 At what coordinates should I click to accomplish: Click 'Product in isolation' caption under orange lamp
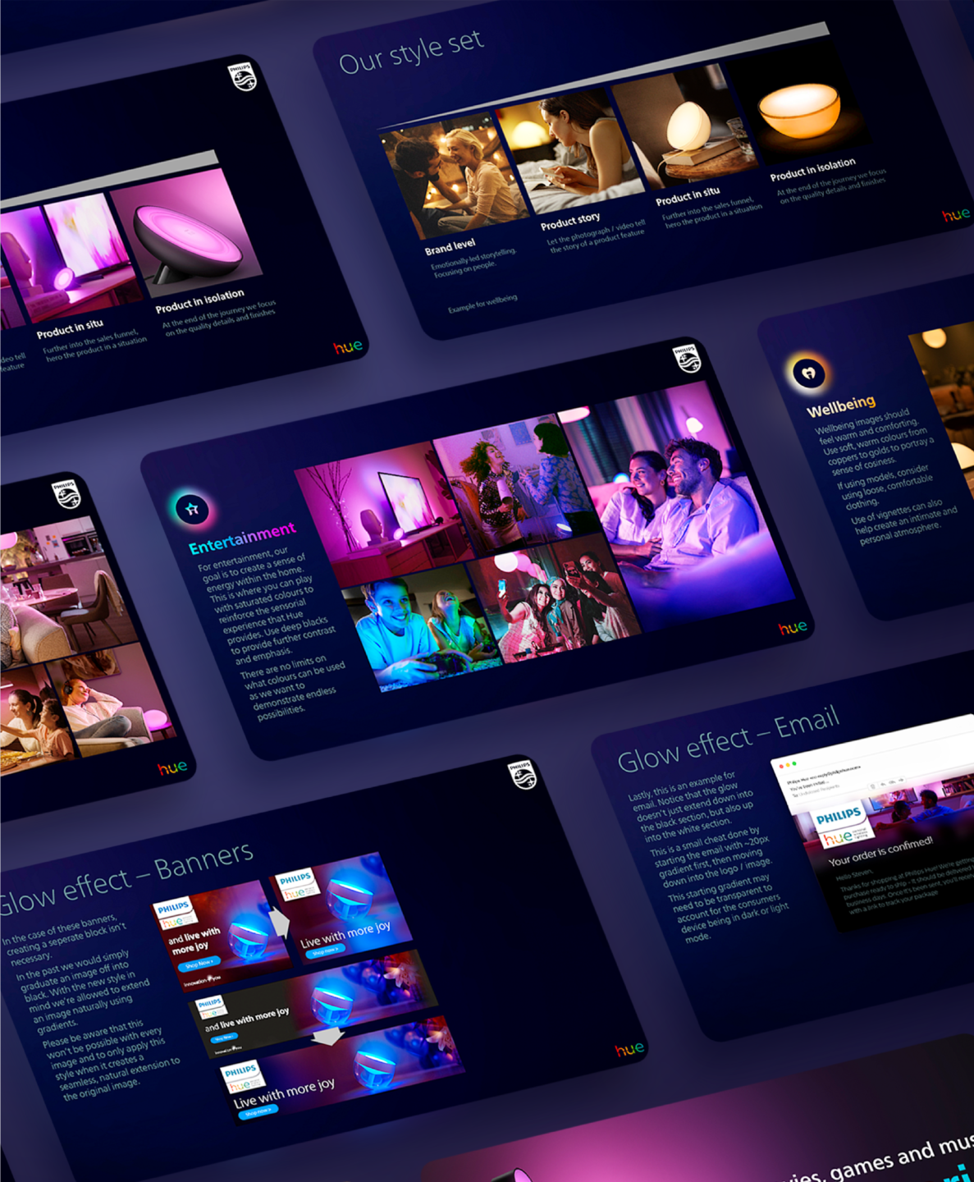[813, 169]
